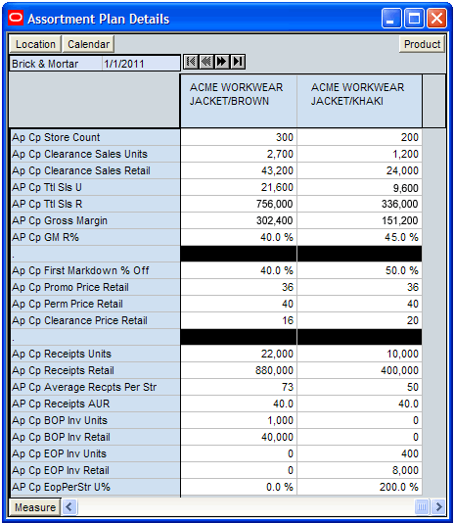454x523 pixels.
Task: Click the 302,400 gross margin cell
Action: (239, 220)
